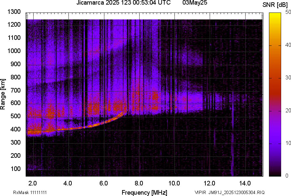Click the range tick label '1000'
The height and width of the screenshot is (196, 291).
tap(14, 51)
